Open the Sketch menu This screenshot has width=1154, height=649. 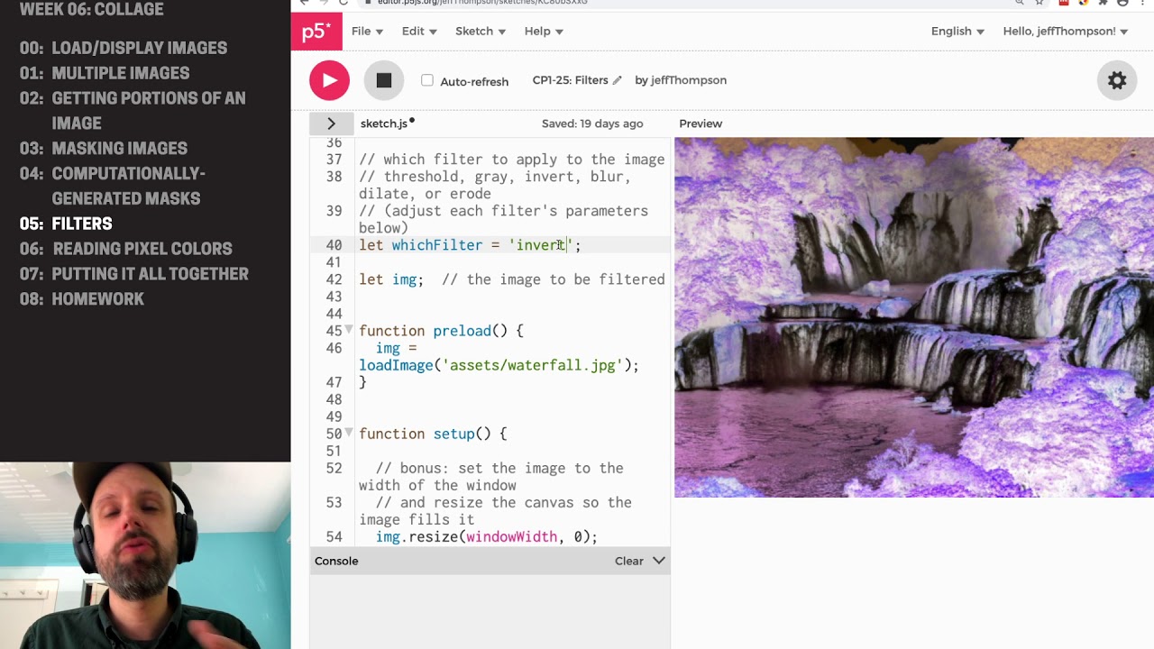481,31
